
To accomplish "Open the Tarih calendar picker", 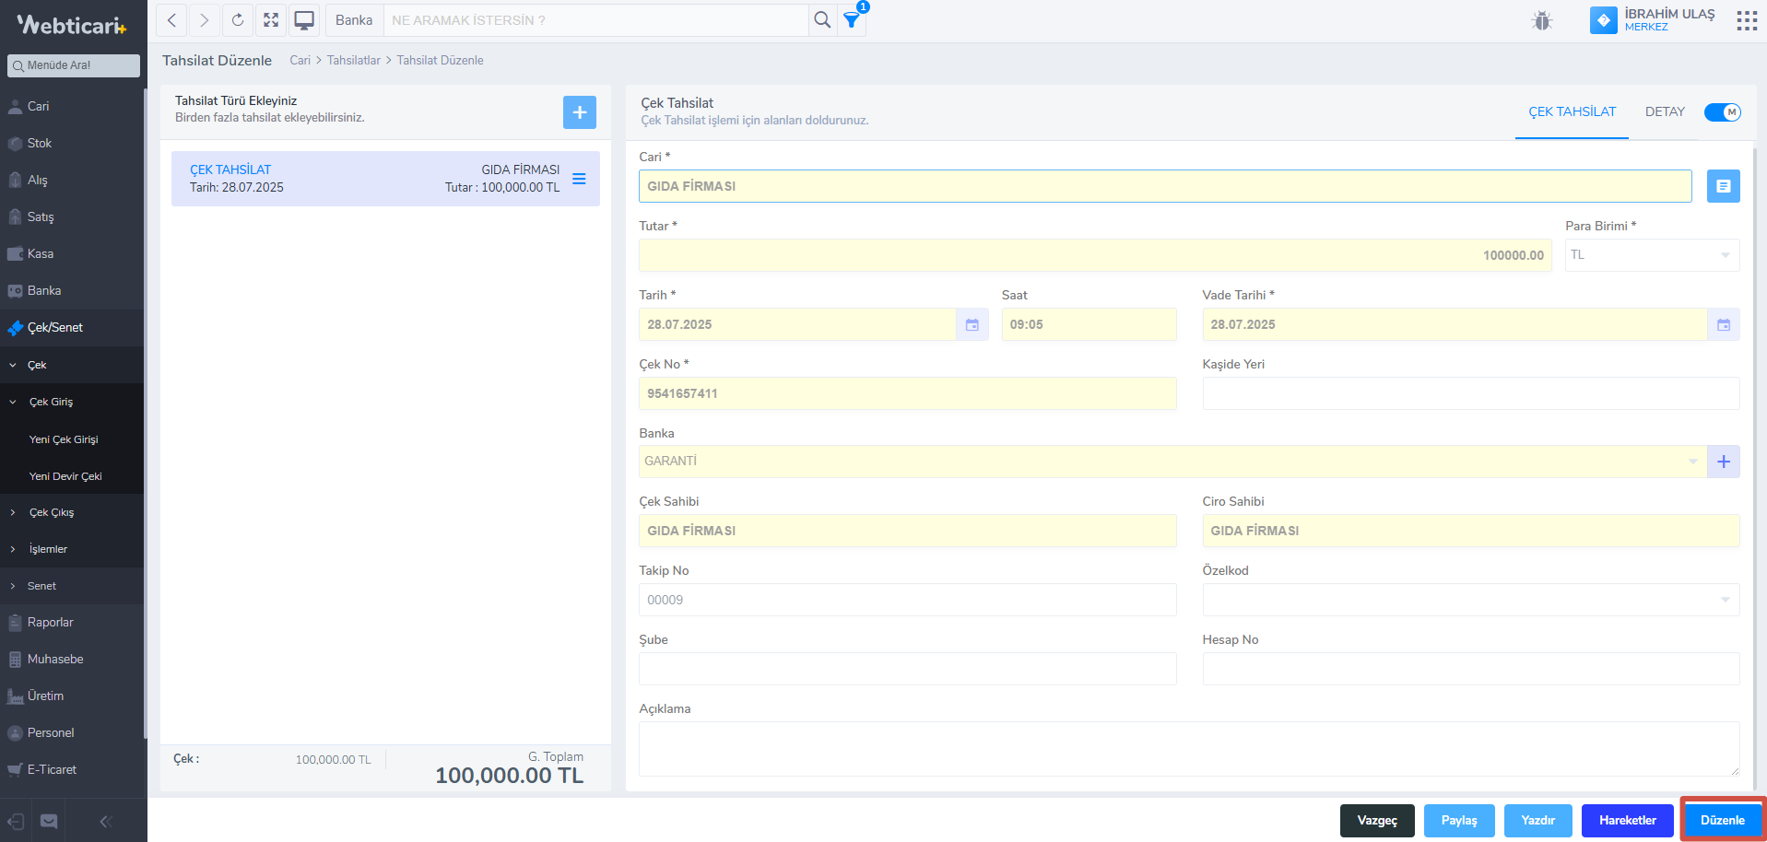I will [x=972, y=324].
